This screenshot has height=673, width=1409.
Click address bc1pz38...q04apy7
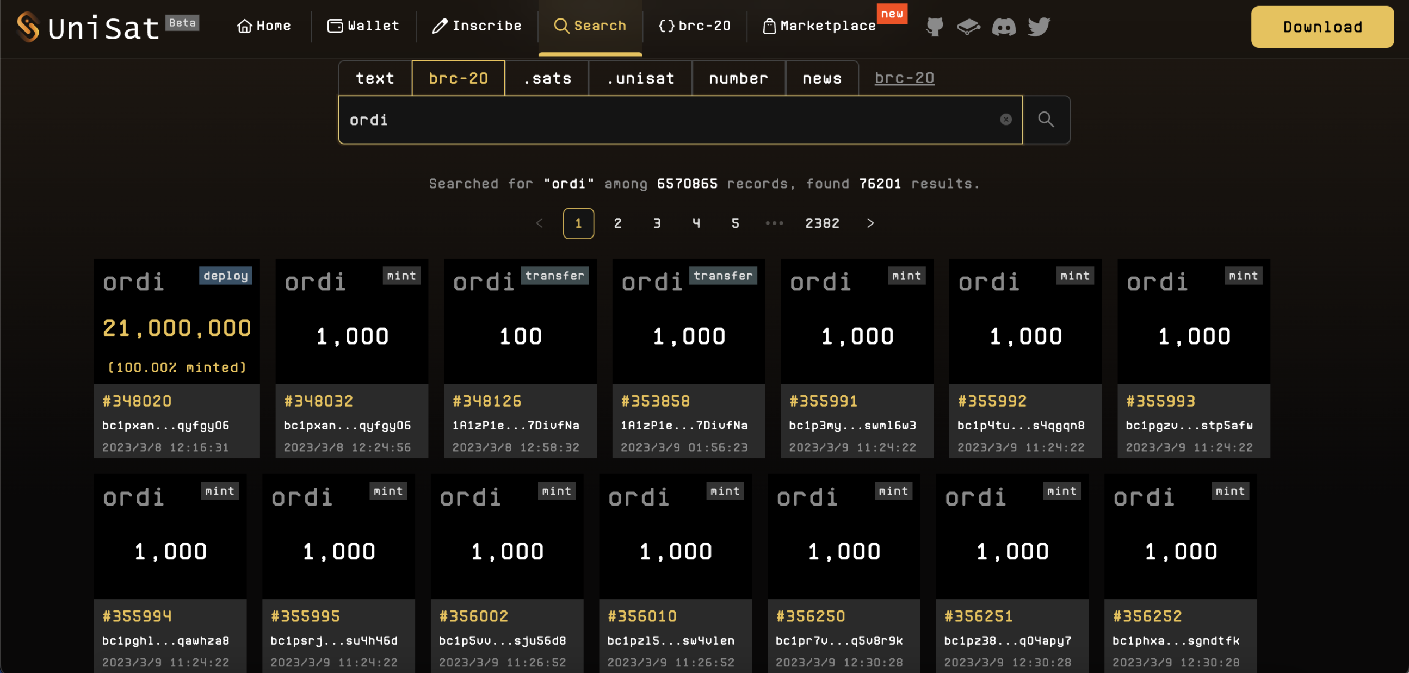point(1008,641)
